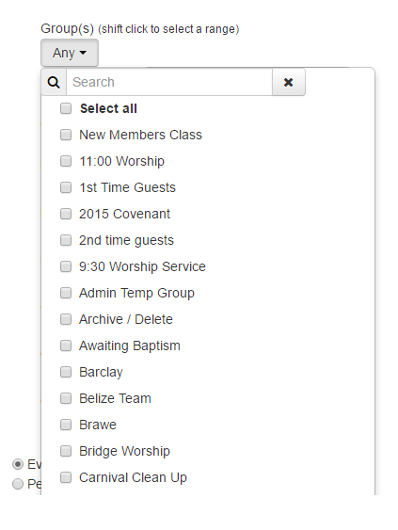The height and width of the screenshot is (530, 398).
Task: Focus the group Search field
Action: click(x=169, y=82)
